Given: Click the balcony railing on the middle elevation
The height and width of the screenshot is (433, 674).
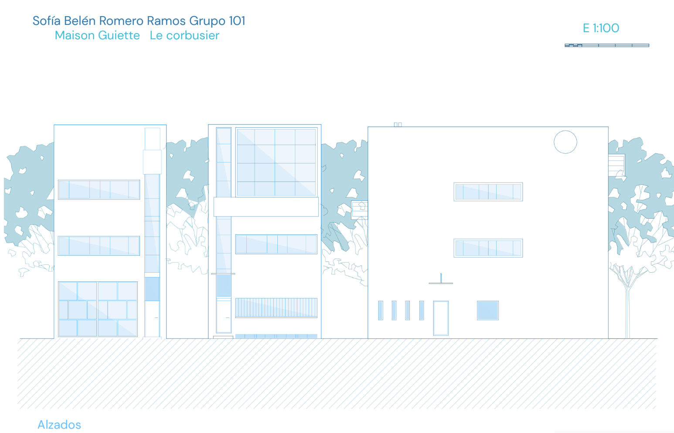Looking at the screenshot, I should (x=276, y=308).
